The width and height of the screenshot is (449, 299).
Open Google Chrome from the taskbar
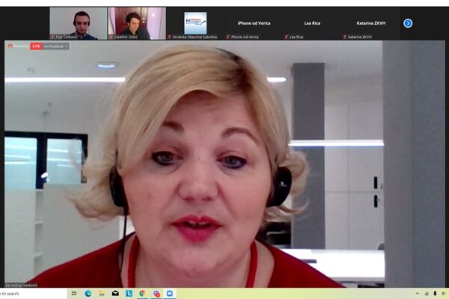[x=142, y=294]
